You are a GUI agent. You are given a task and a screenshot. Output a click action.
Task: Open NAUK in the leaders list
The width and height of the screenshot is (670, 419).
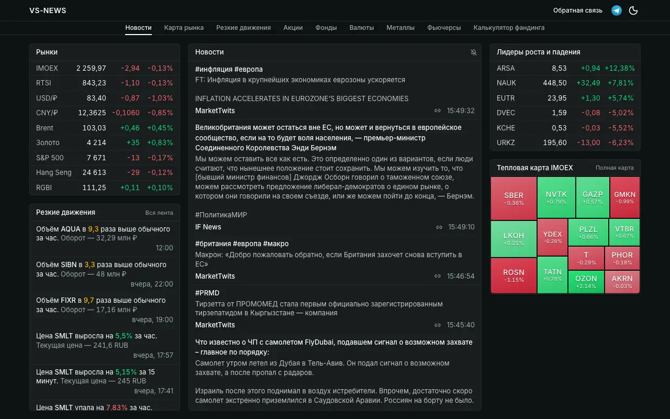point(565,83)
